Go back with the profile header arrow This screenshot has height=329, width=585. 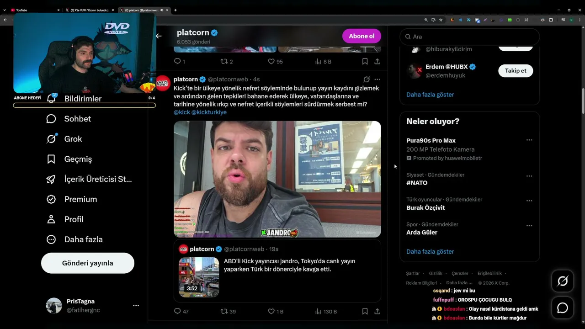click(x=159, y=36)
